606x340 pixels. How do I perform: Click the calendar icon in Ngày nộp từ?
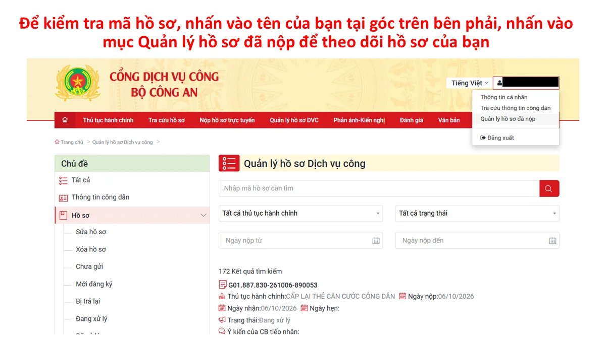(x=376, y=241)
